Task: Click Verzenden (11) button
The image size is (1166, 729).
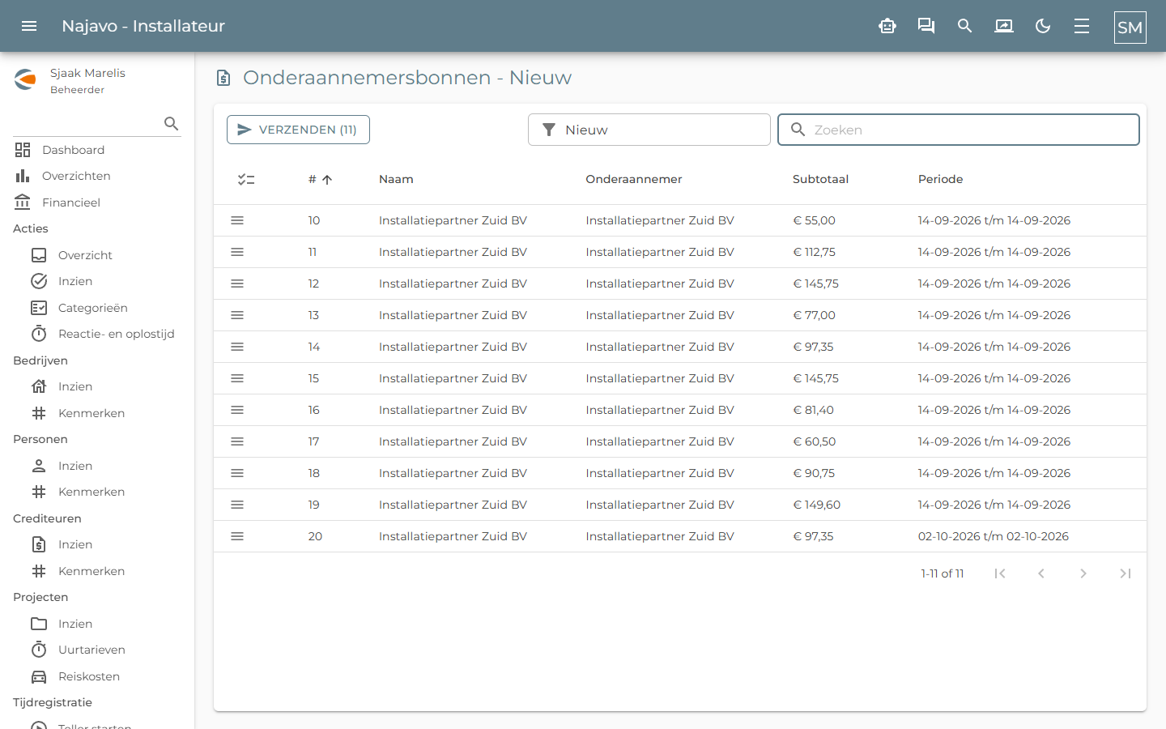Action: point(298,130)
